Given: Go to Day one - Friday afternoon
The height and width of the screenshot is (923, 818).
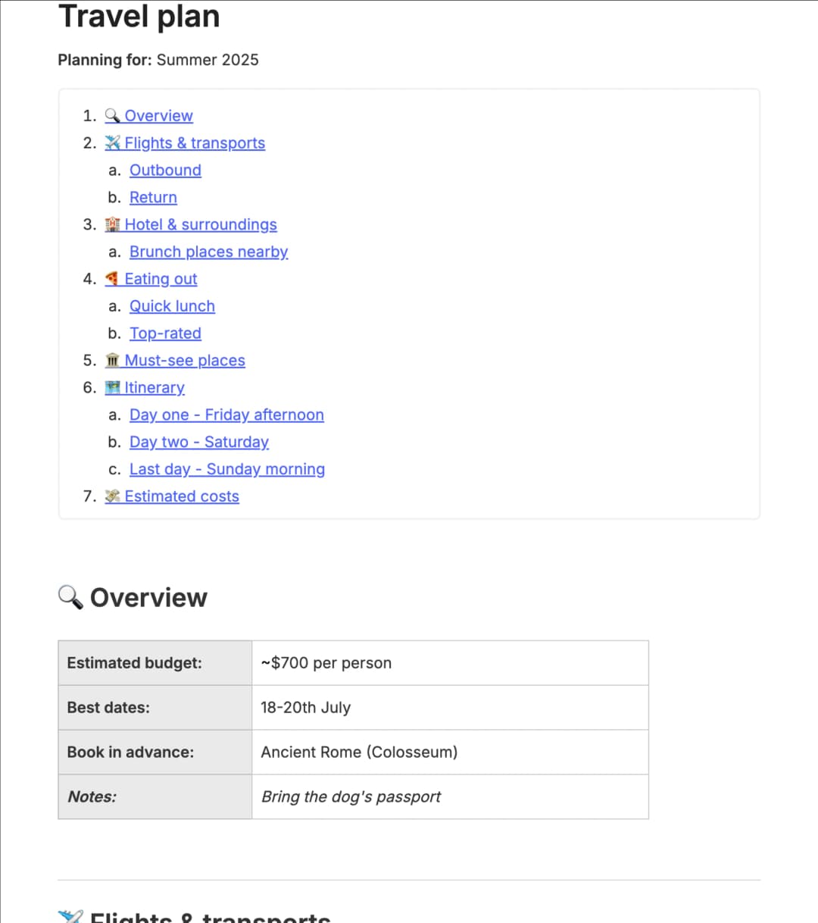Looking at the screenshot, I should point(226,415).
